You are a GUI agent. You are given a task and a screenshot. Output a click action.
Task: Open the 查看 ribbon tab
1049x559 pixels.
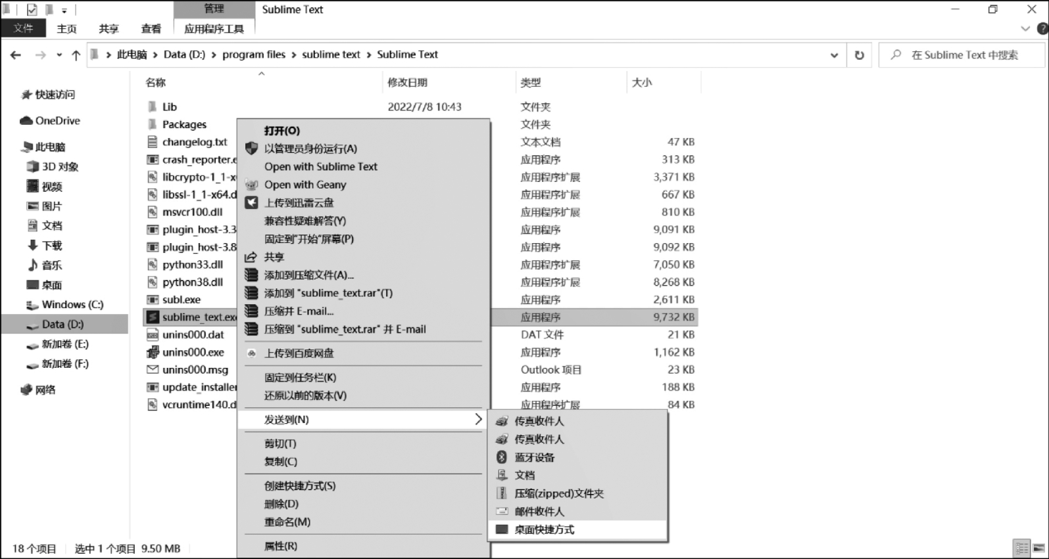tap(151, 28)
